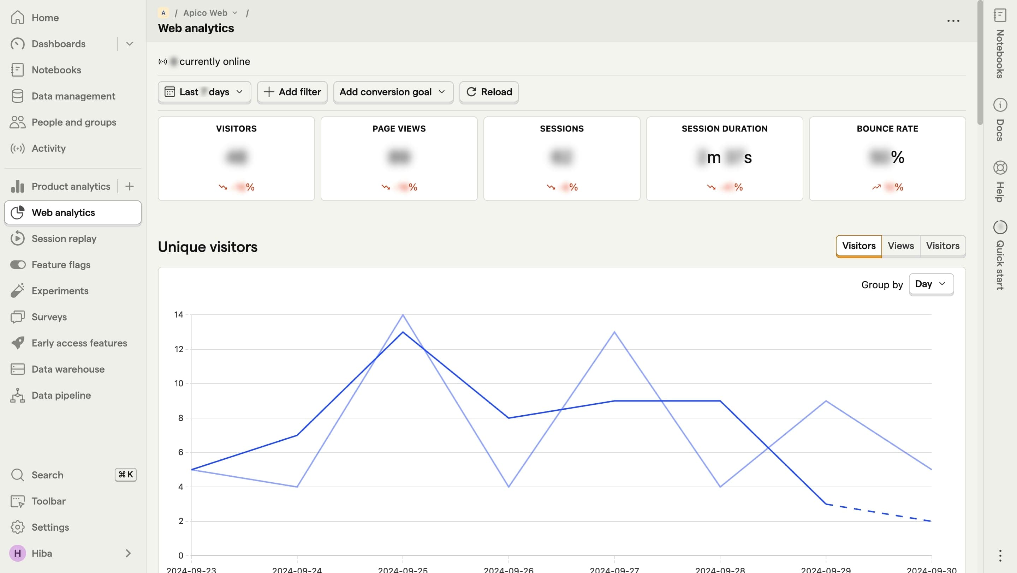Add new insight with Product analytics plus
The height and width of the screenshot is (573, 1017).
click(x=130, y=186)
